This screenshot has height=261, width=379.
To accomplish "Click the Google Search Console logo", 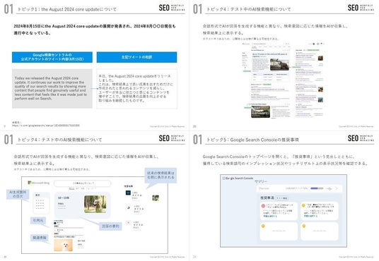I will [238, 178].
